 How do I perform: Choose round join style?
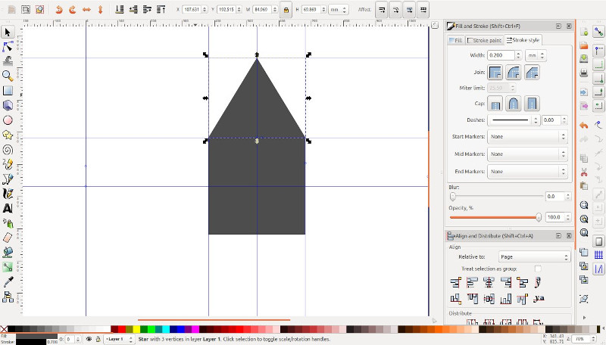coord(514,72)
